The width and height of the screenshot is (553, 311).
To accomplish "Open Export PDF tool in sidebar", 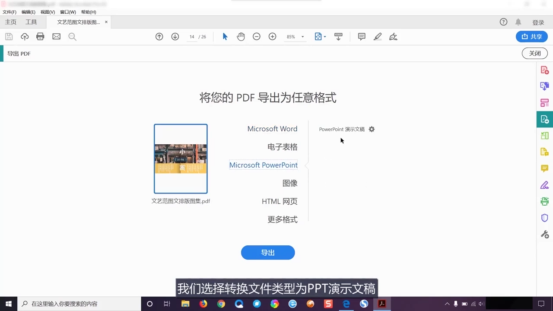I will tap(545, 119).
